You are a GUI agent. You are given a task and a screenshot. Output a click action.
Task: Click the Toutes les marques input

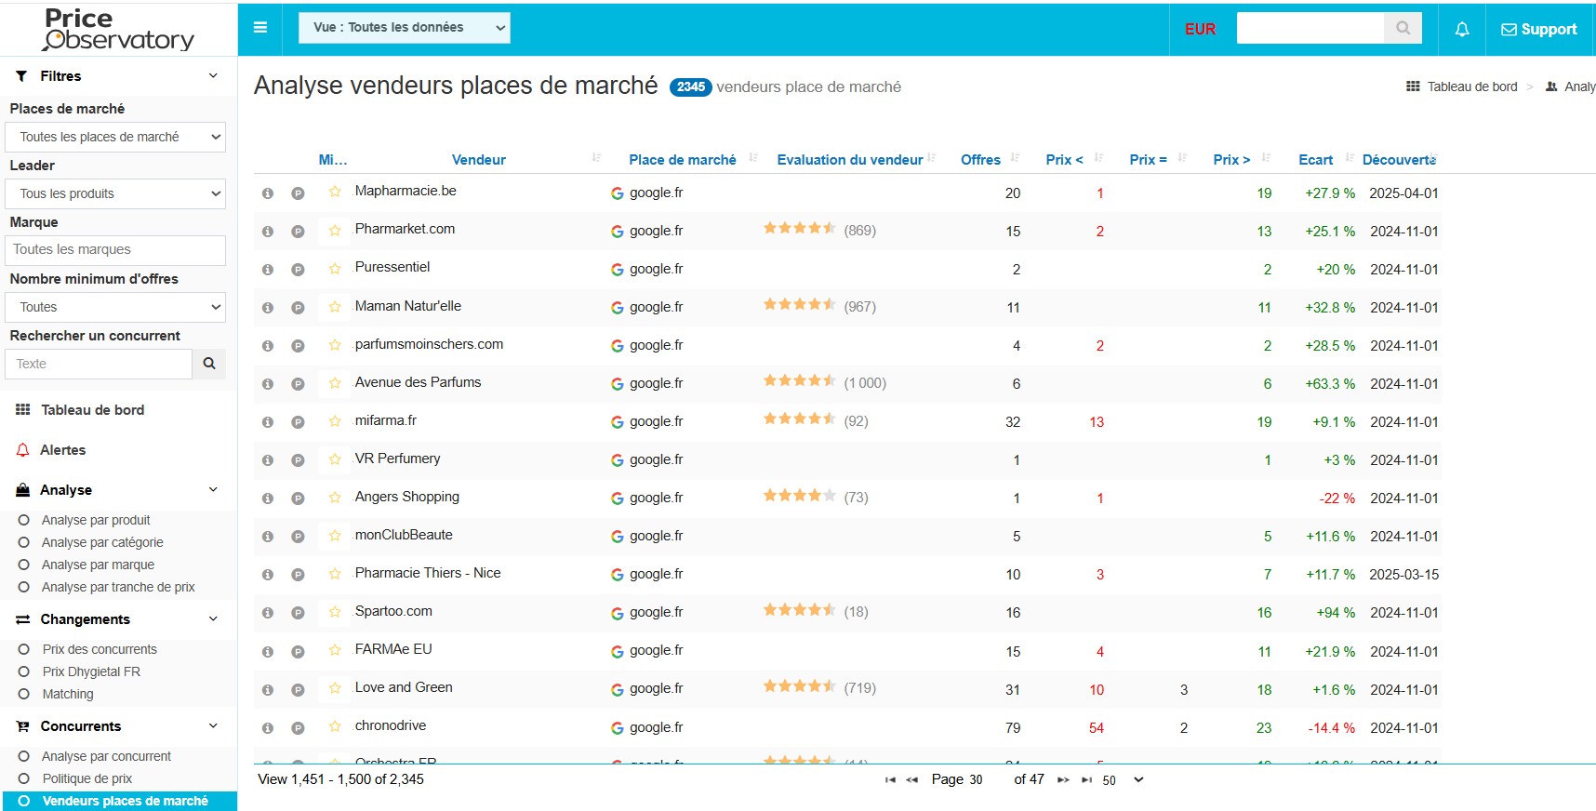tap(115, 250)
